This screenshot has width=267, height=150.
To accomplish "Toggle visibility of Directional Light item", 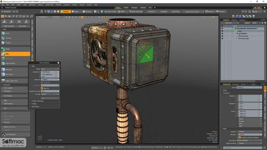I will (222, 39).
